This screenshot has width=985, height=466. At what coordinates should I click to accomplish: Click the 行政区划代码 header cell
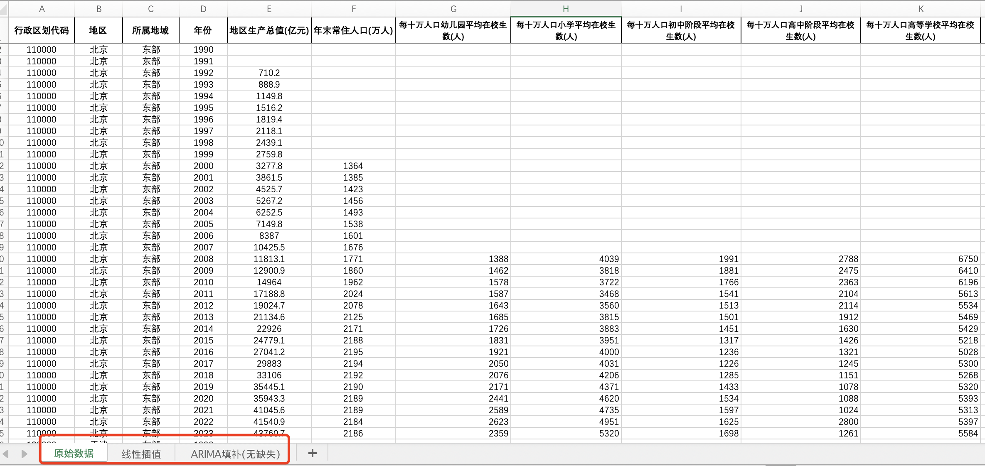coord(42,30)
